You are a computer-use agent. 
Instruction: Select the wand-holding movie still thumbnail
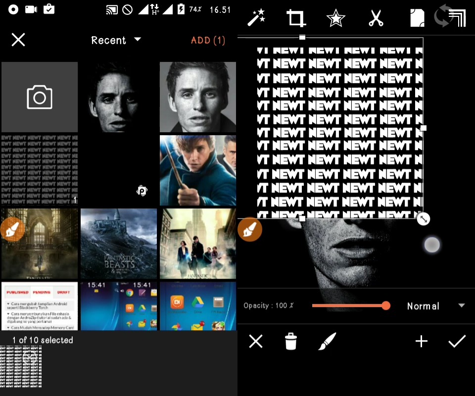[198, 170]
